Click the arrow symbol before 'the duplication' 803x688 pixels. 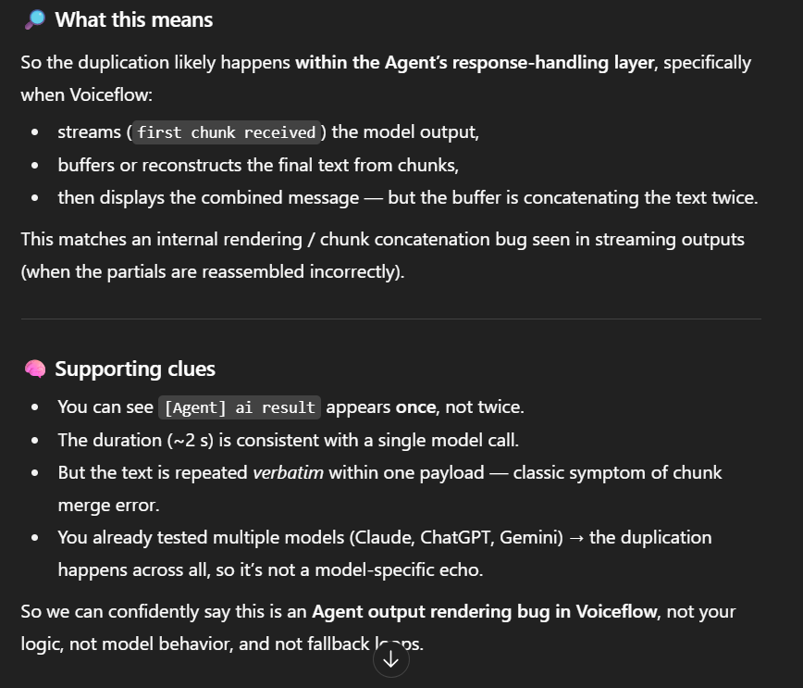[576, 538]
